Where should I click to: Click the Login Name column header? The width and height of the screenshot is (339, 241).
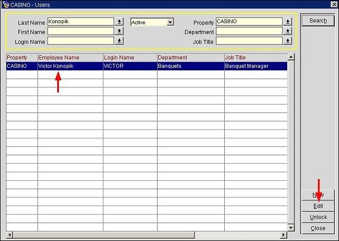pyautogui.click(x=130, y=58)
